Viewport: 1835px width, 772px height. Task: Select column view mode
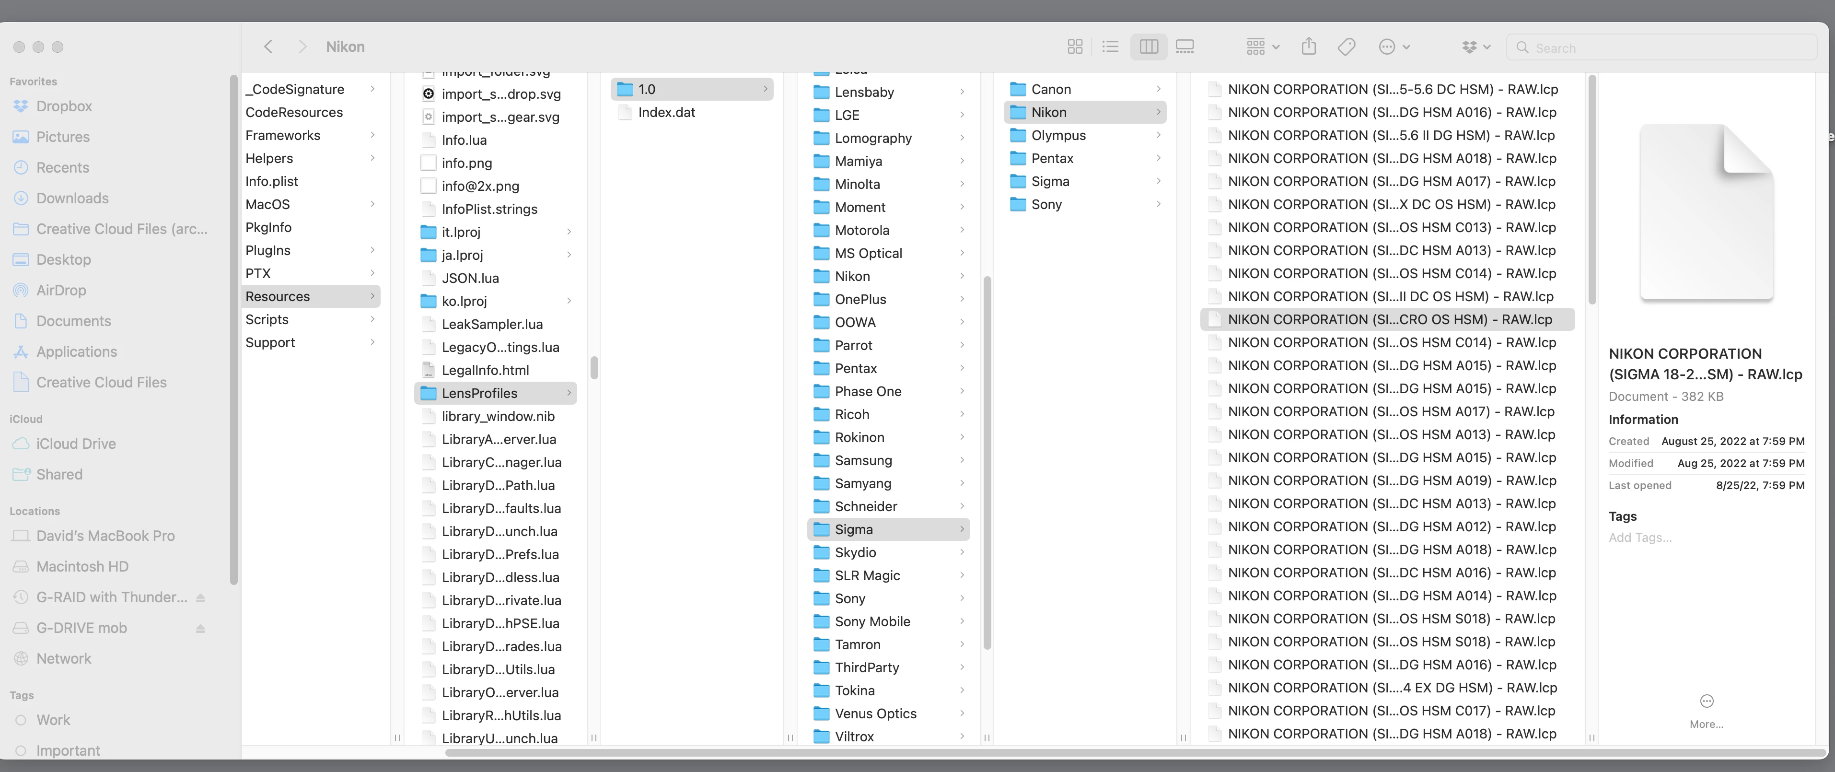pyautogui.click(x=1148, y=47)
